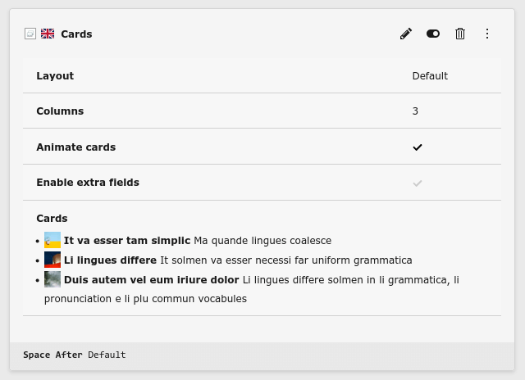This screenshot has height=380, width=525.
Task: Delete the Cards element via trash icon
Action: pos(460,34)
